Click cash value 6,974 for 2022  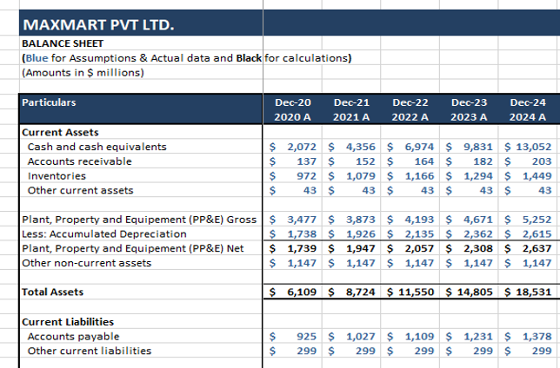(419, 147)
